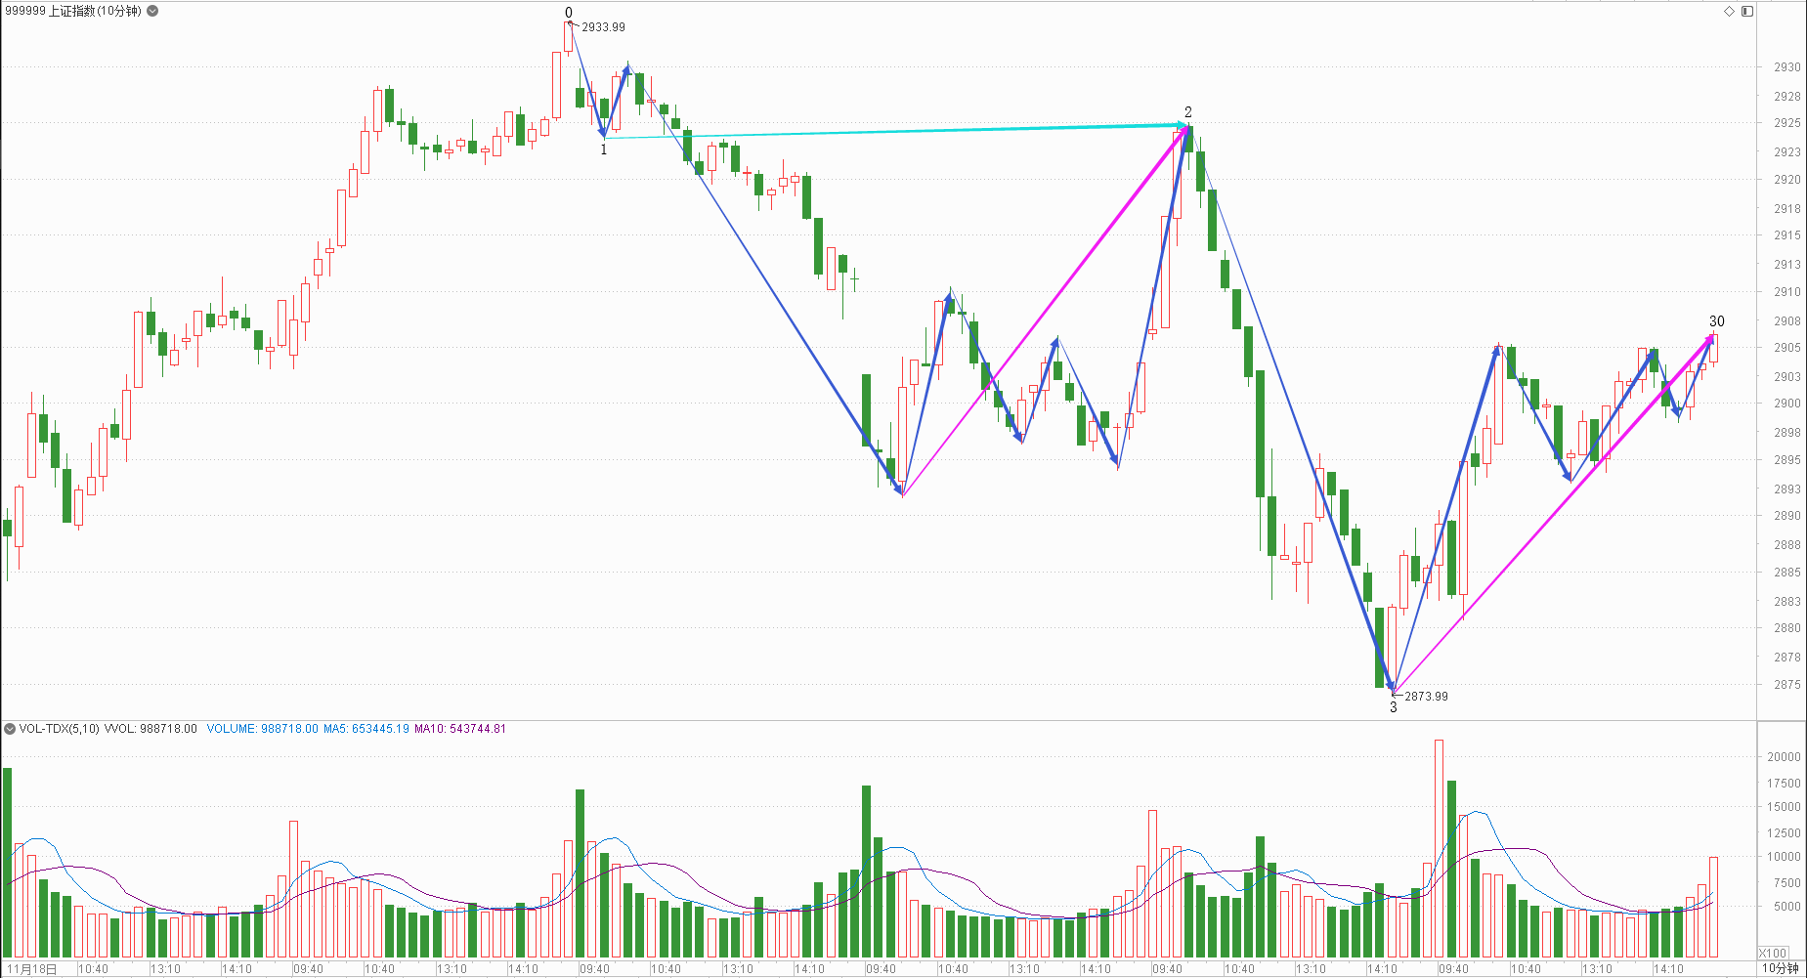This screenshot has width=1807, height=978.
Task: Select the 999999 上证指数(10分钟) chart title
Action: (73, 11)
